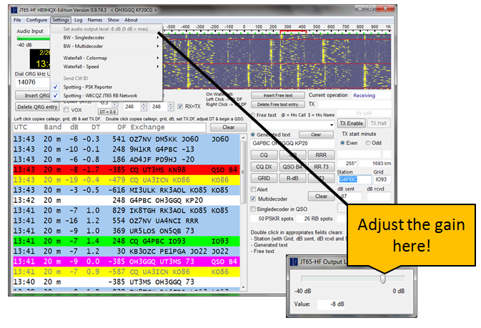Viewport: 481px width, 328px height.
Task: Click the Audio Input level bar
Action: (x=33, y=39)
